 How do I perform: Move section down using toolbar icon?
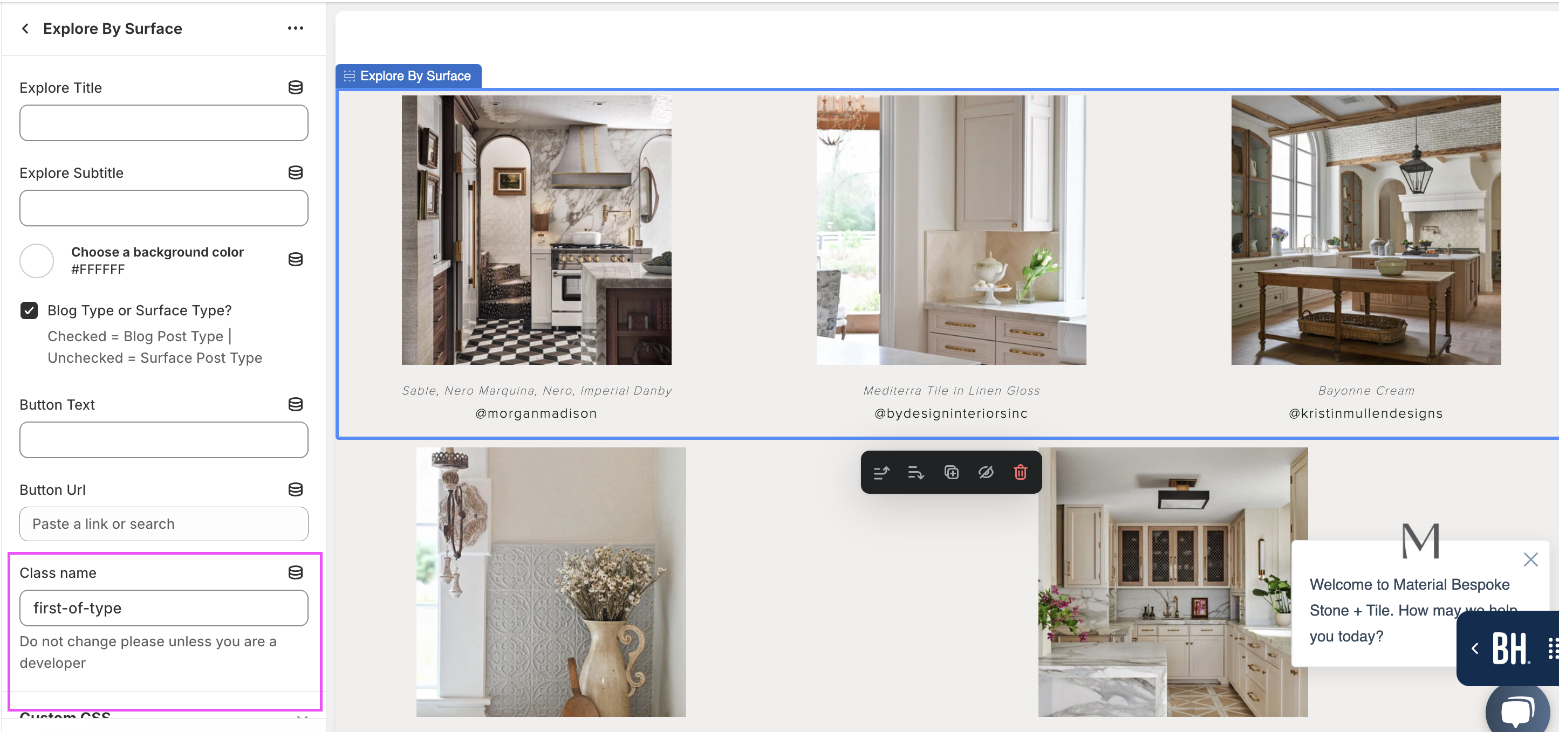coord(915,473)
